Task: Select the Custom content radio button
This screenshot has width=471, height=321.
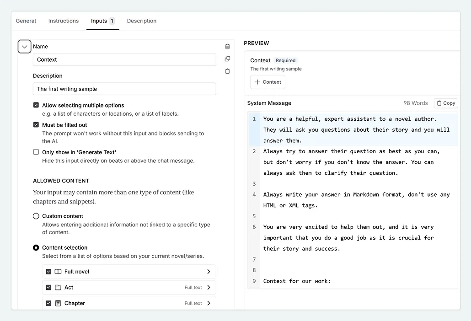Action: pyautogui.click(x=36, y=216)
